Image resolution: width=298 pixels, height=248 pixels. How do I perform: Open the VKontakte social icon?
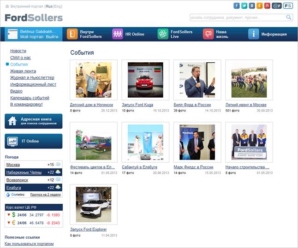[x=252, y=6]
